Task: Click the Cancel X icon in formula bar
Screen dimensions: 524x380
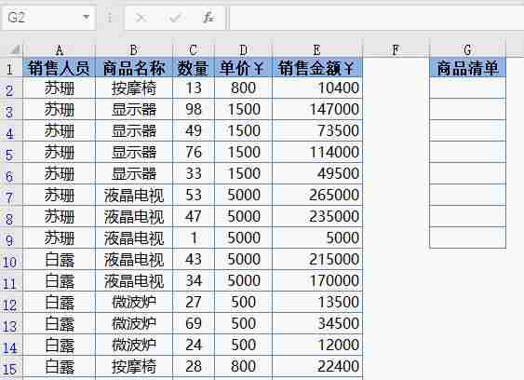Action: [141, 17]
